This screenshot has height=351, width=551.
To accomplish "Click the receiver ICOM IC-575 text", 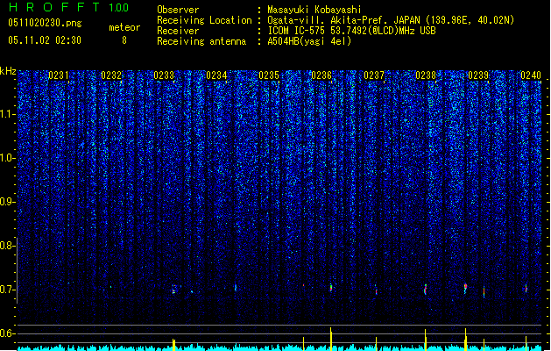I will 351,31.
